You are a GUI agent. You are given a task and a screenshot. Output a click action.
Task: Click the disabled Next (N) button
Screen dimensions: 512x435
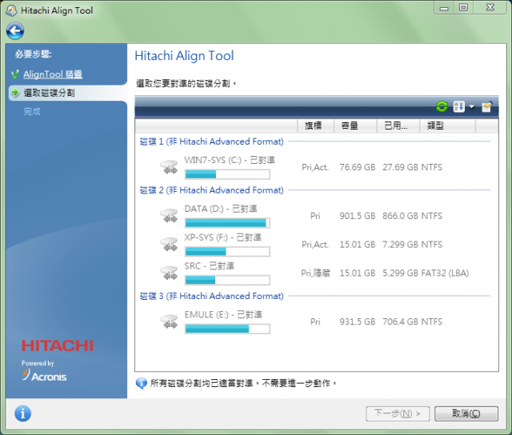click(398, 413)
